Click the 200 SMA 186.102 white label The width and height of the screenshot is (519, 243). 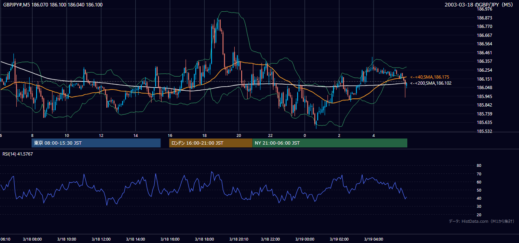(431, 83)
